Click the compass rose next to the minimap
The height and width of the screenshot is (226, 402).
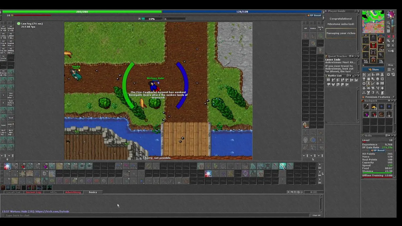391,15
